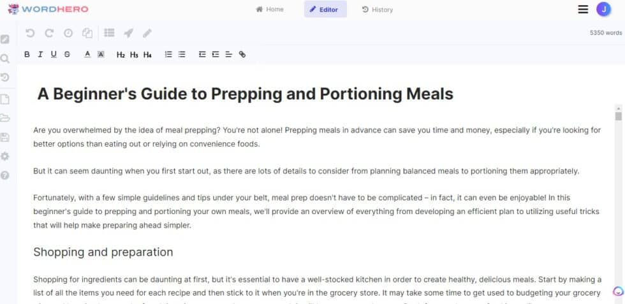Toggle bold formatting
This screenshot has height=304, width=625.
pyautogui.click(x=27, y=55)
